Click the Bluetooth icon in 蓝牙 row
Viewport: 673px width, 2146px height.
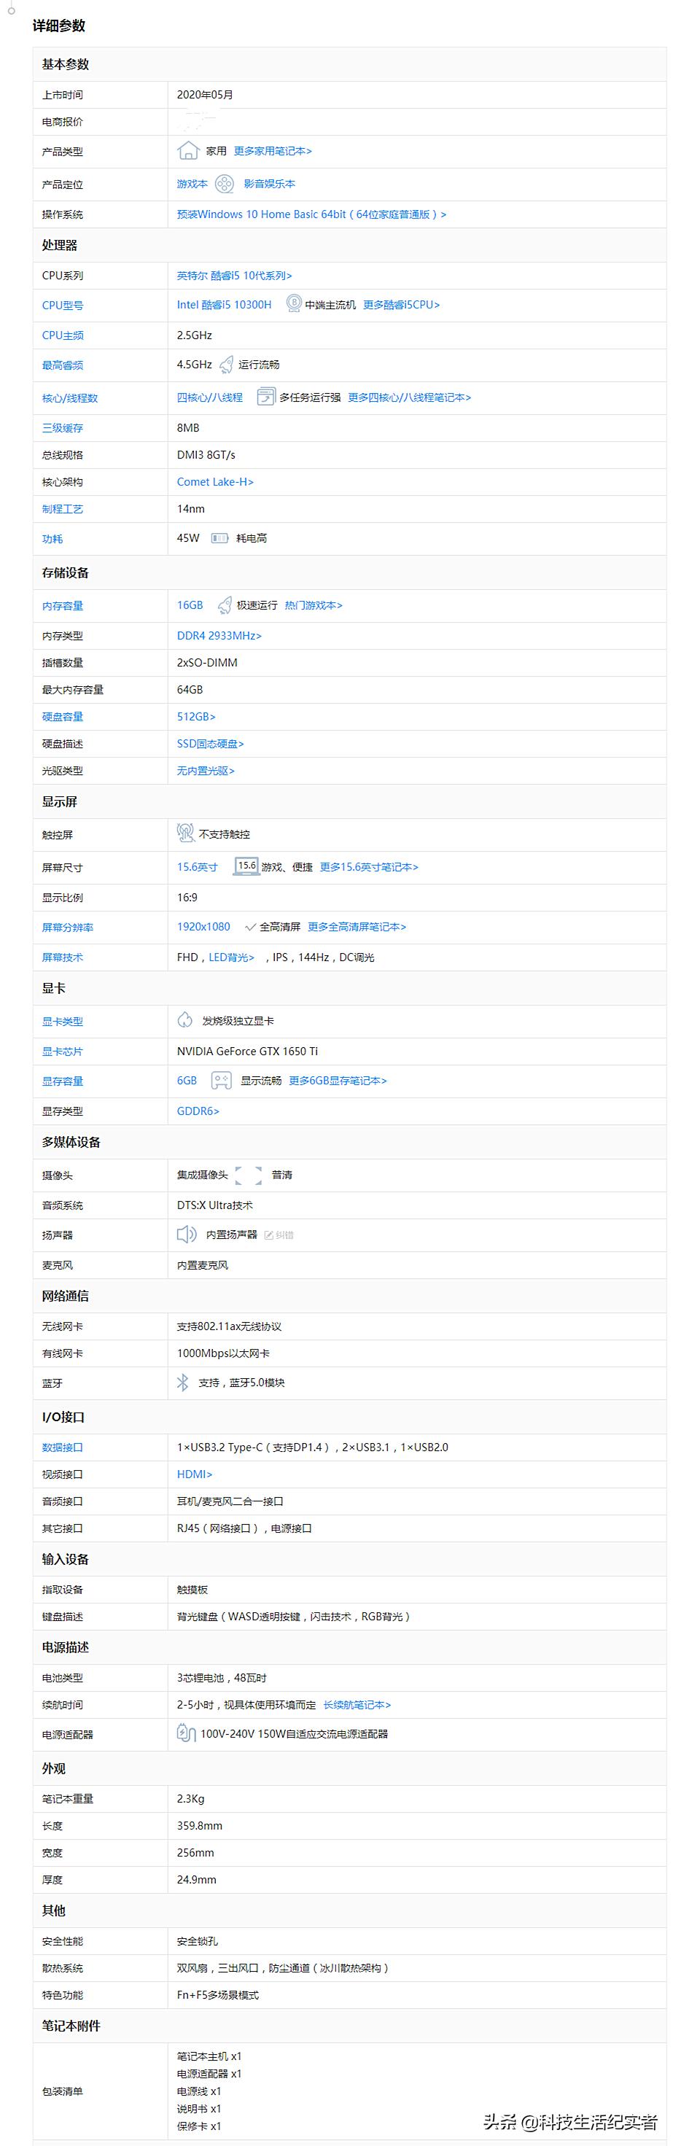pyautogui.click(x=182, y=1383)
